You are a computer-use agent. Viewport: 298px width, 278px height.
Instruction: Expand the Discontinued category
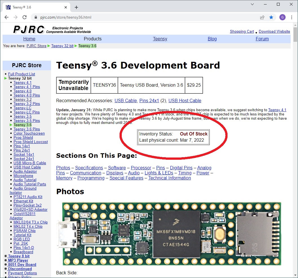[6, 269]
